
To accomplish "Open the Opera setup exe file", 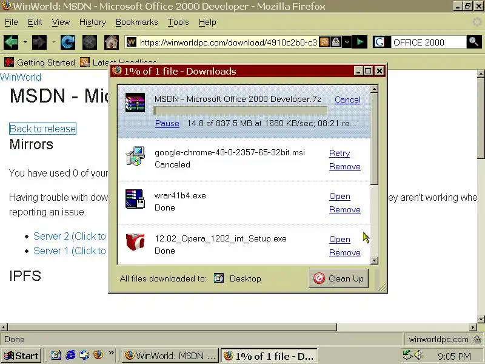I will pos(339,239).
